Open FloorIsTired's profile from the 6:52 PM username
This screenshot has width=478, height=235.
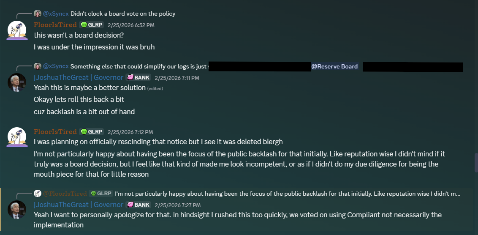pos(55,25)
